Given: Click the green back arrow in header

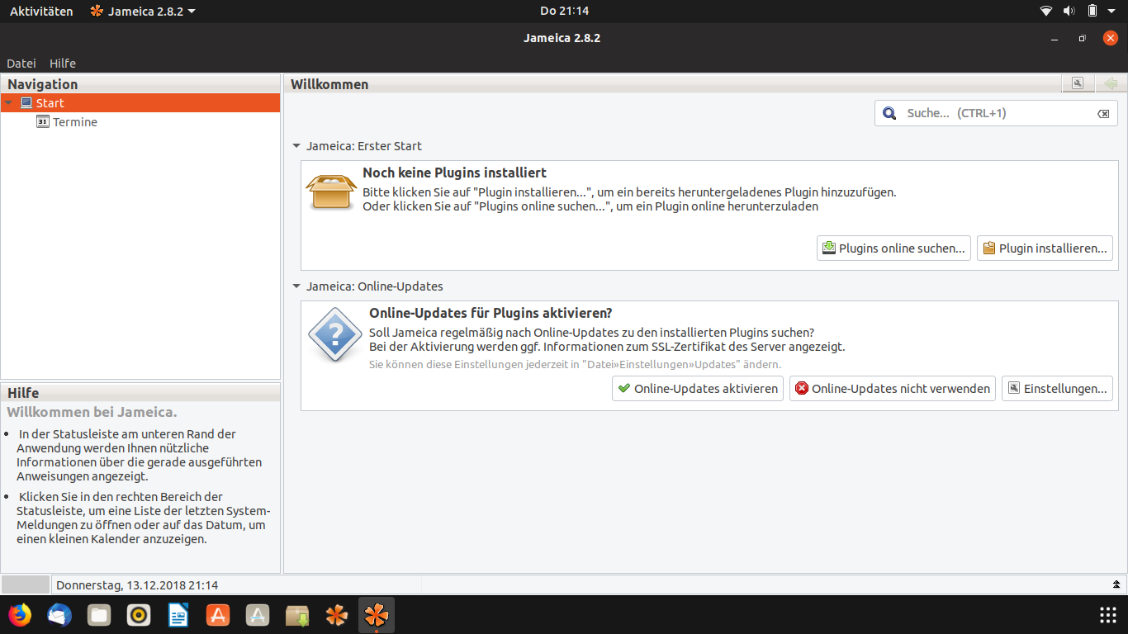Looking at the screenshot, I should pos(1111,83).
